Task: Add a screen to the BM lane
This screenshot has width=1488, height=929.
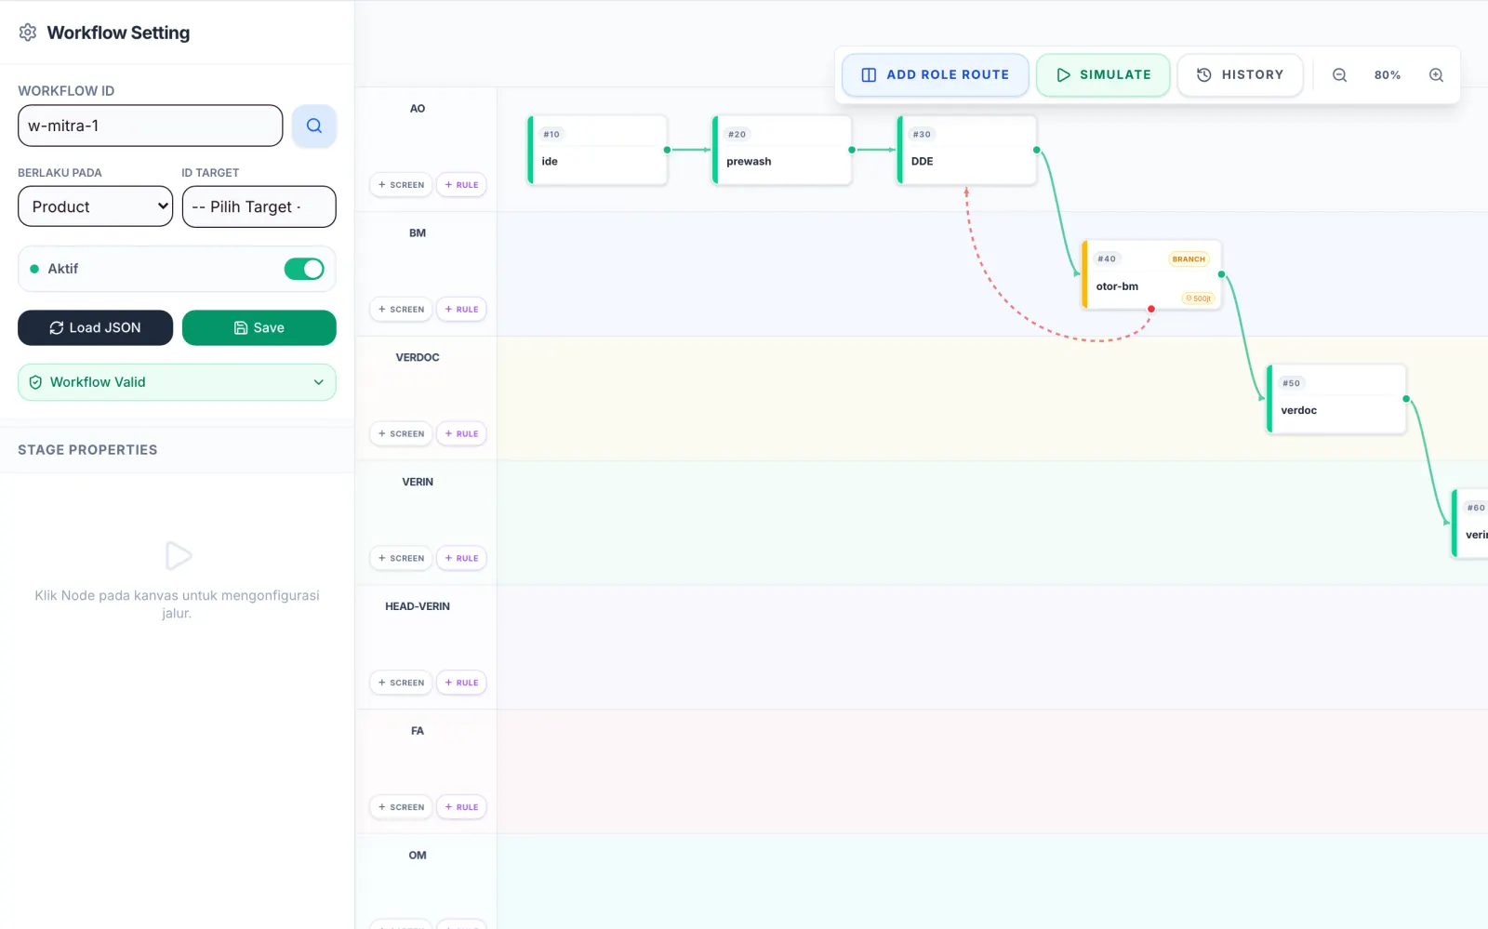Action: click(401, 310)
